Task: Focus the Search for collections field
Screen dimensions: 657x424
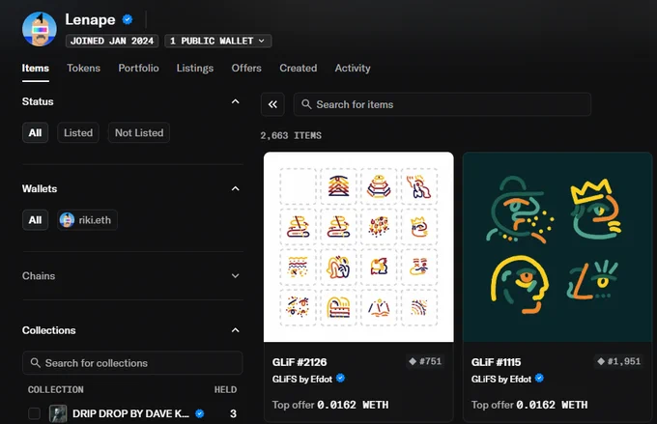Action: 132,363
